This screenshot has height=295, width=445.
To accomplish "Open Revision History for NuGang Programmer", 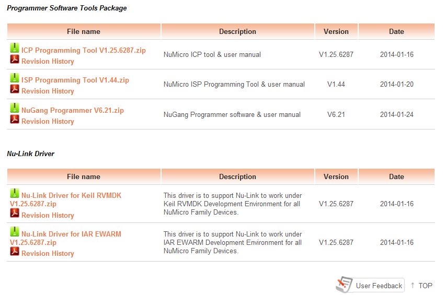I will coord(48,121).
